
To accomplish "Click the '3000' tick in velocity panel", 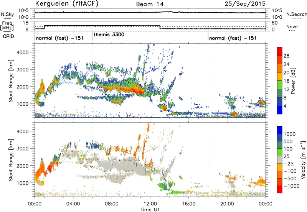I will 23,148.
